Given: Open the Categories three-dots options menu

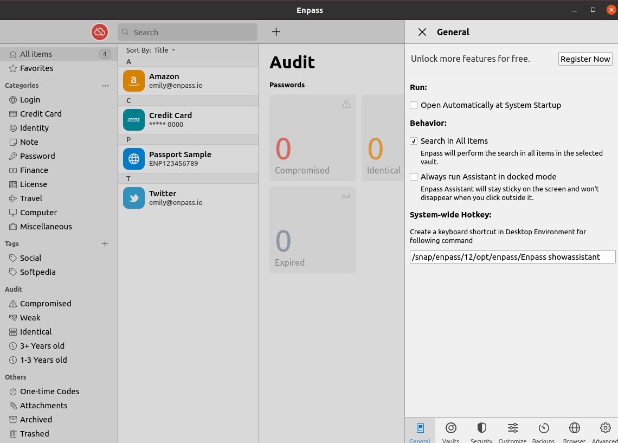Looking at the screenshot, I should pos(105,86).
